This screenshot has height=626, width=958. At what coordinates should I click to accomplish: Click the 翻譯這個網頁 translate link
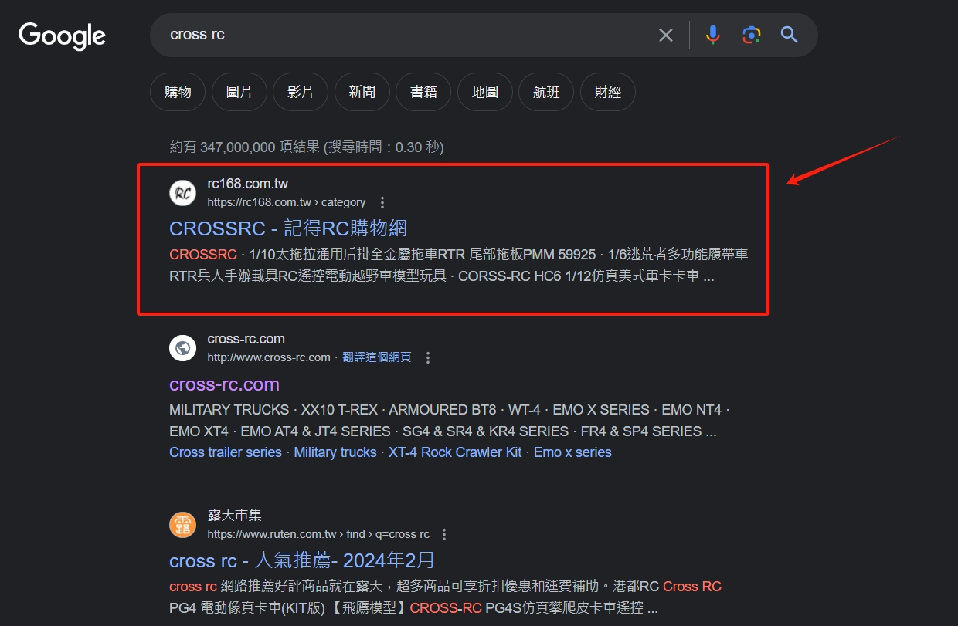coord(377,357)
